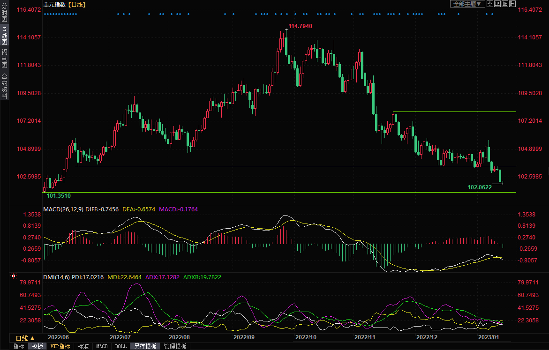Open the 闪电图 side tab

(4, 58)
